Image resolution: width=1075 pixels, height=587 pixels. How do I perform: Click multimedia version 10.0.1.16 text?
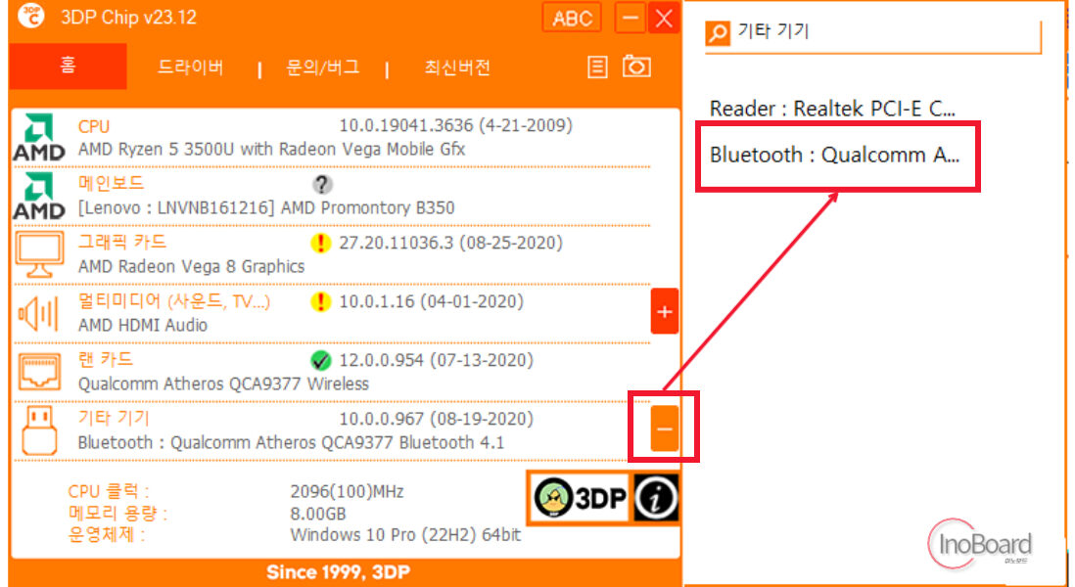click(x=431, y=302)
